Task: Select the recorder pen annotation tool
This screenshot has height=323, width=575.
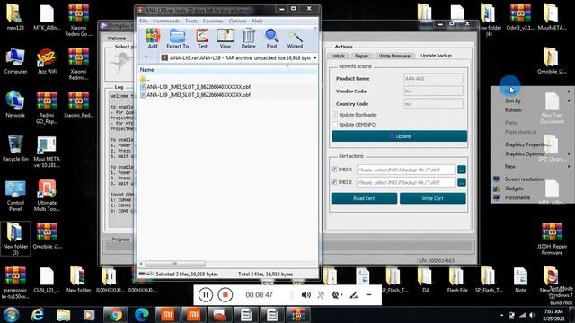Action: (354, 295)
